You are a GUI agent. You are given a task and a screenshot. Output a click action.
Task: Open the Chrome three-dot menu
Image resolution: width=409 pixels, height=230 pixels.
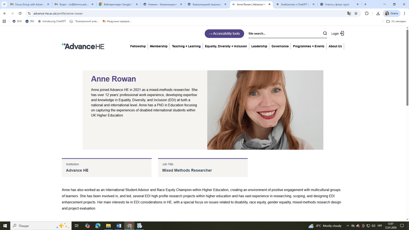(404, 14)
